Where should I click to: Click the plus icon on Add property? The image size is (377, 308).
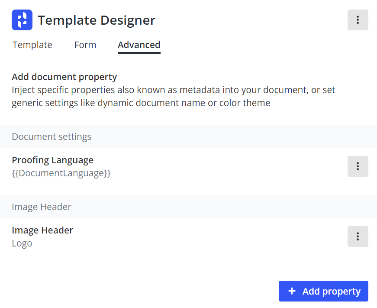(292, 291)
